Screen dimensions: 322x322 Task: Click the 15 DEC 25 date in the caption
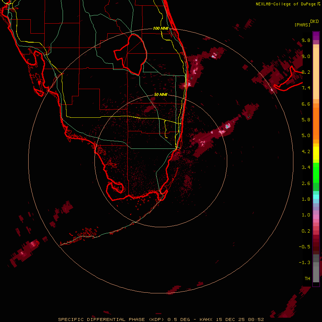tap(230, 319)
